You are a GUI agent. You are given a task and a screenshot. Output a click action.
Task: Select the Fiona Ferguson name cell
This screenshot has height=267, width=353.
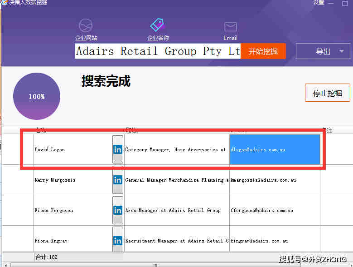[x=73, y=210]
